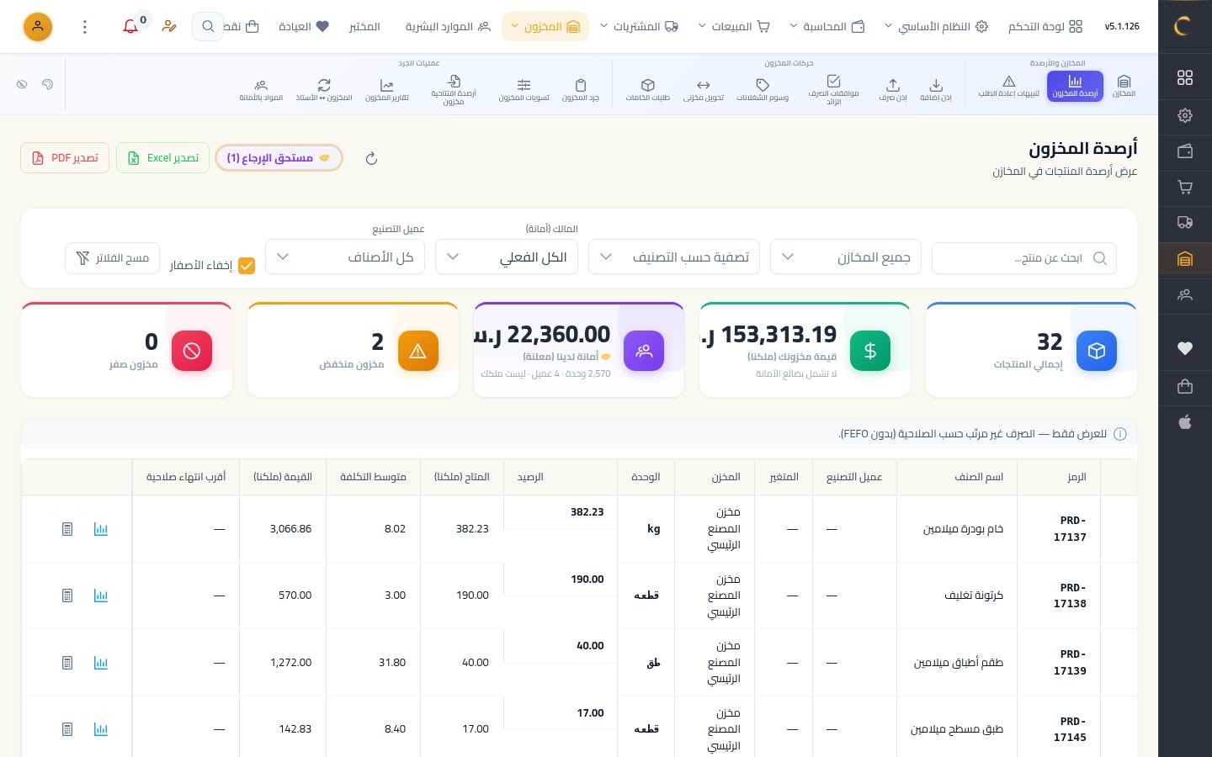
Task: Click the مستحق الإرجاع (1) button
Action: (279, 158)
